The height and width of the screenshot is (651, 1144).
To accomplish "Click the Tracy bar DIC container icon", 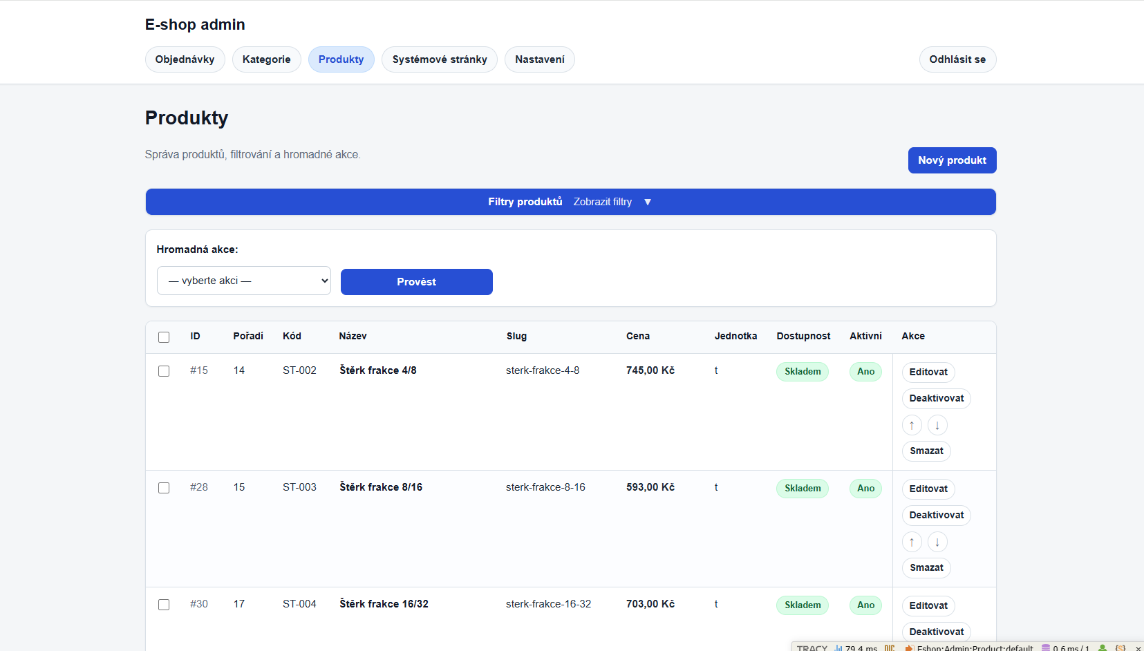I will [890, 648].
